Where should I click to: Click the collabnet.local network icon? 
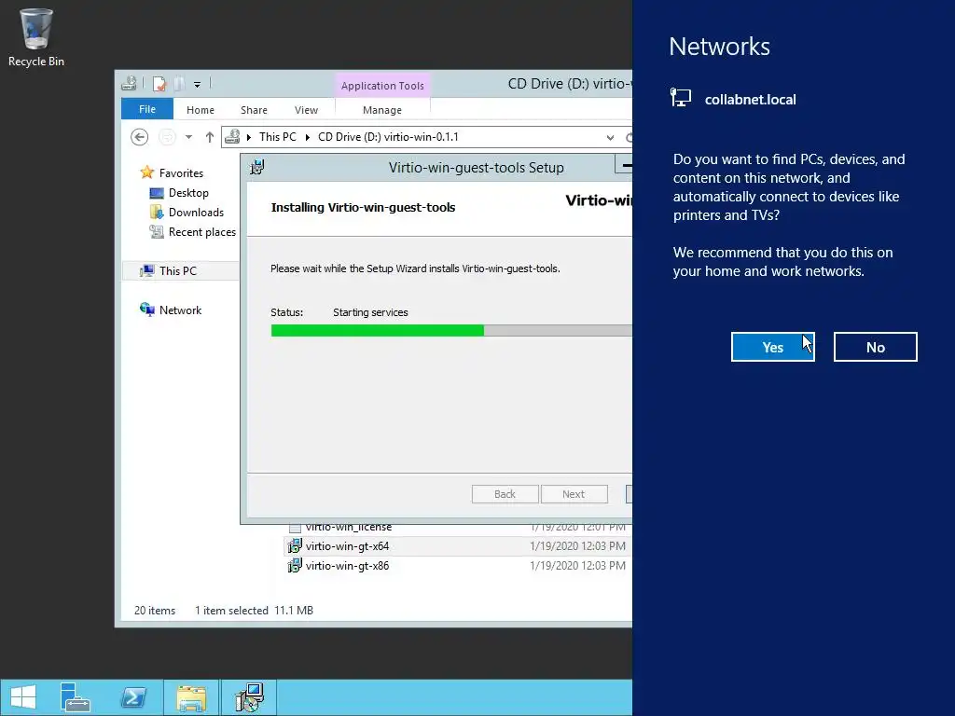click(681, 97)
